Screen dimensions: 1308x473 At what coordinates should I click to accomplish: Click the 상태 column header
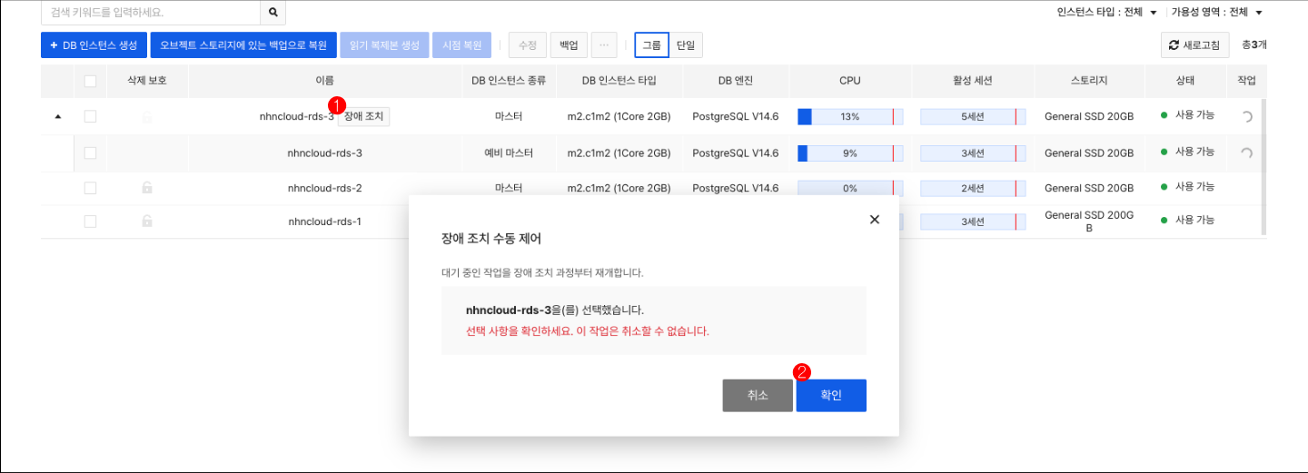click(1185, 81)
